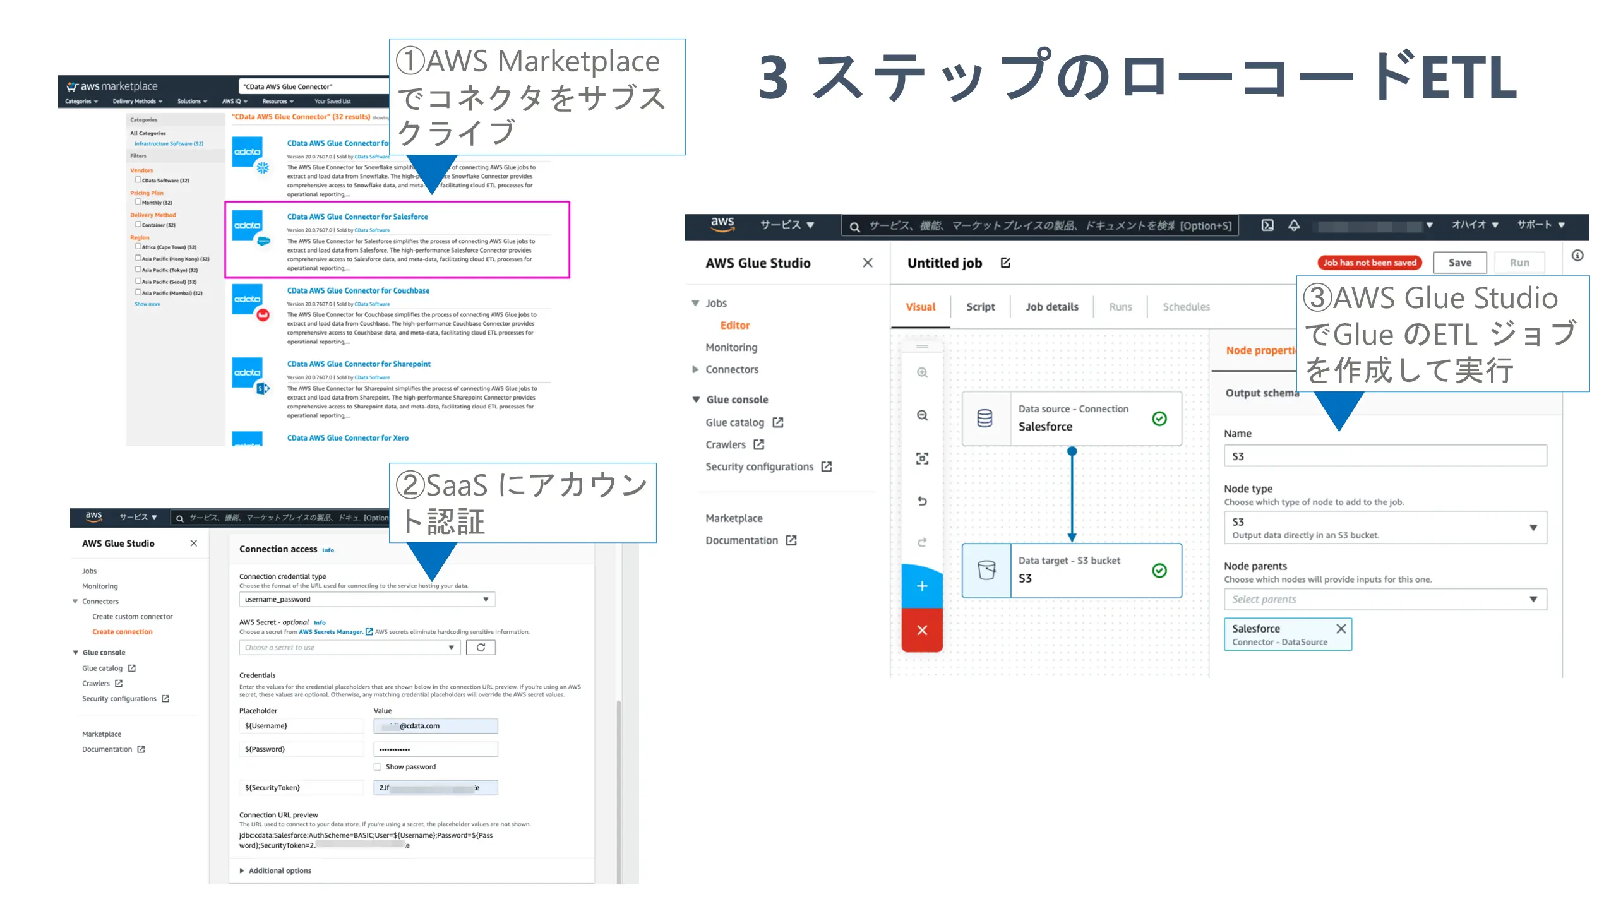Open CData AWS Glue Connector for Salesforce link
This screenshot has width=1616, height=909.
357,217
